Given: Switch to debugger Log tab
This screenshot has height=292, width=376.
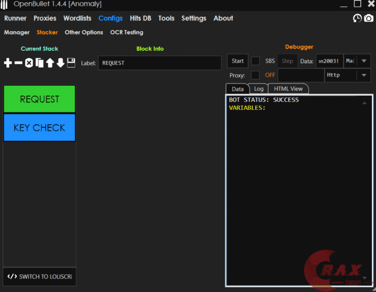Looking at the screenshot, I should pos(259,89).
